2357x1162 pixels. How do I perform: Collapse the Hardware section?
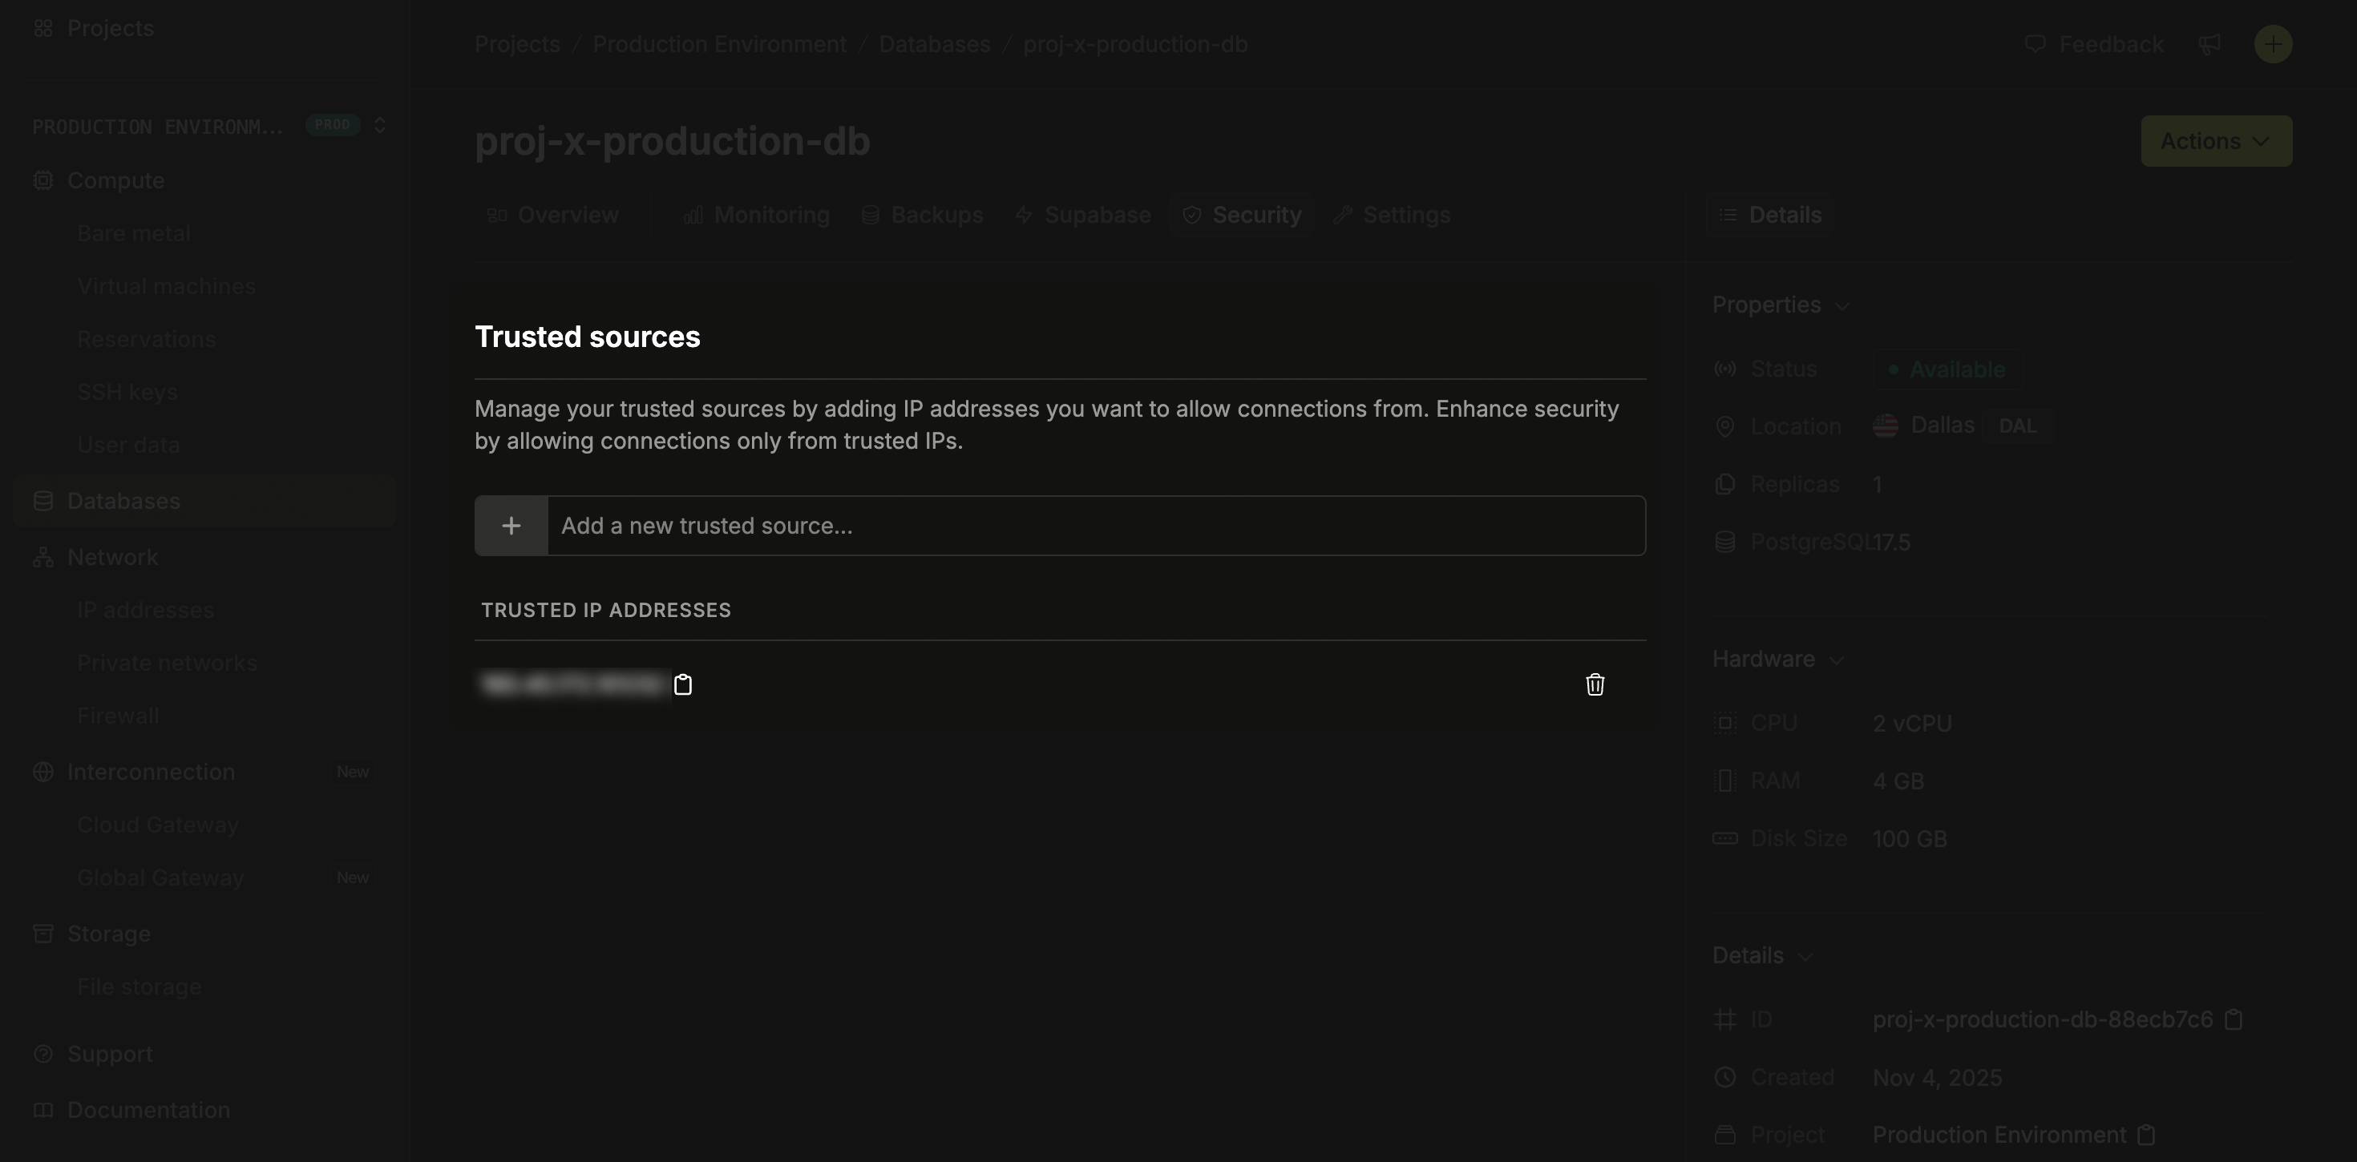tap(1839, 660)
